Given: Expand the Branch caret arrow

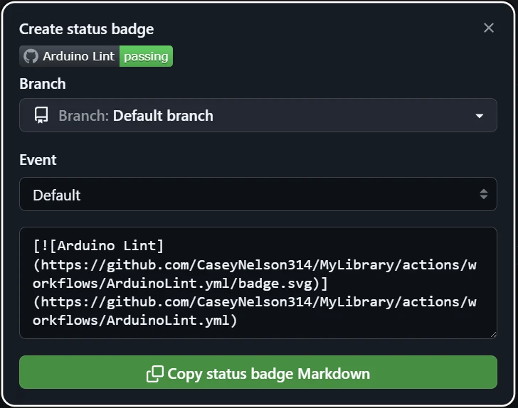Looking at the screenshot, I should [480, 116].
